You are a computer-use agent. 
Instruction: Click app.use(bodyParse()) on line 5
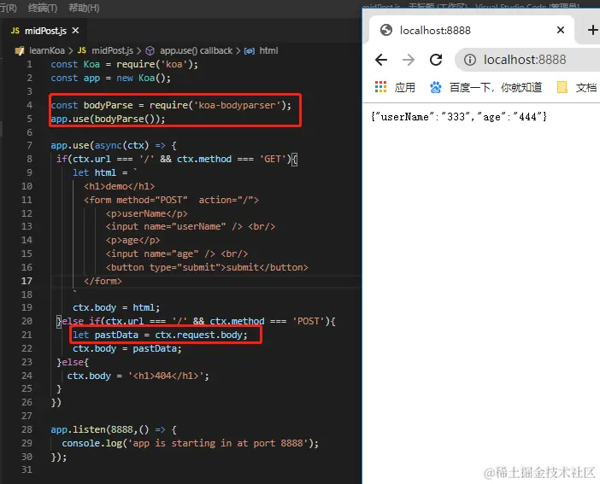point(108,119)
